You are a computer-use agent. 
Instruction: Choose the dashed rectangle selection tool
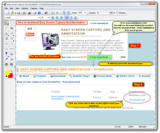coord(12,23)
